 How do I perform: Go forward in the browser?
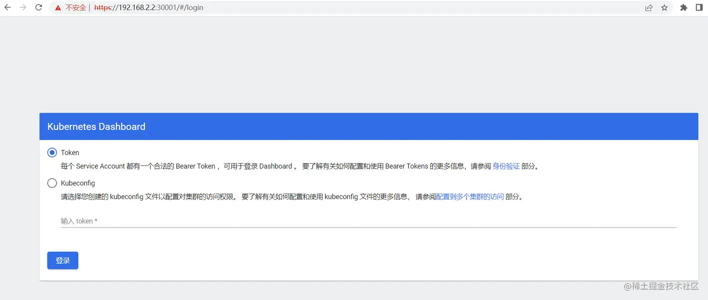click(x=23, y=7)
